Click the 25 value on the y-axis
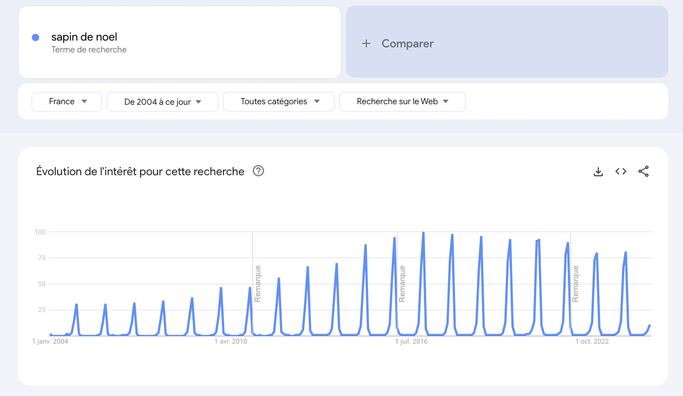This screenshot has height=396, width=683. (41, 310)
